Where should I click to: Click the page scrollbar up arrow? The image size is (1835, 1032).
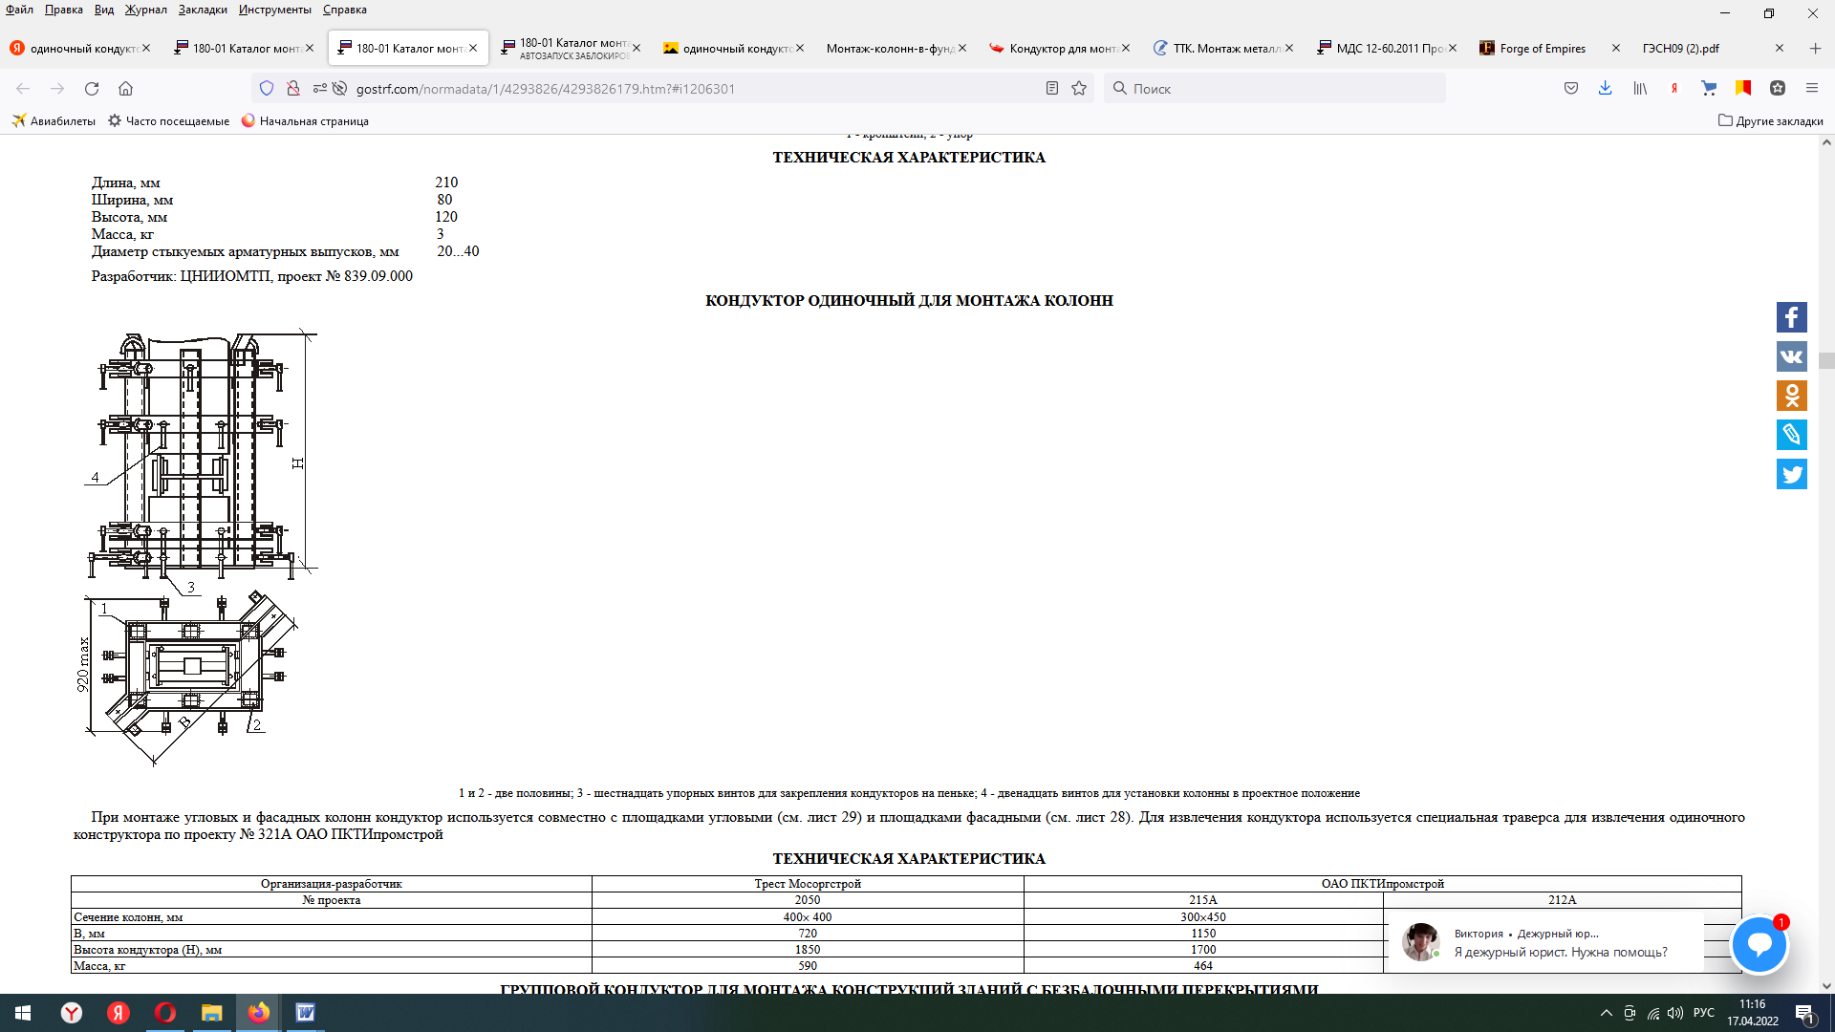point(1826,142)
